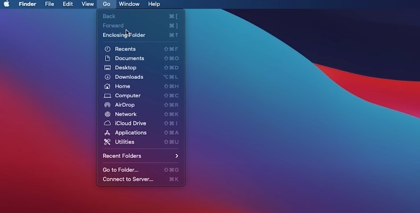This screenshot has height=213, width=420.
Task: Select the Downloads menu entry
Action: coord(141,77)
